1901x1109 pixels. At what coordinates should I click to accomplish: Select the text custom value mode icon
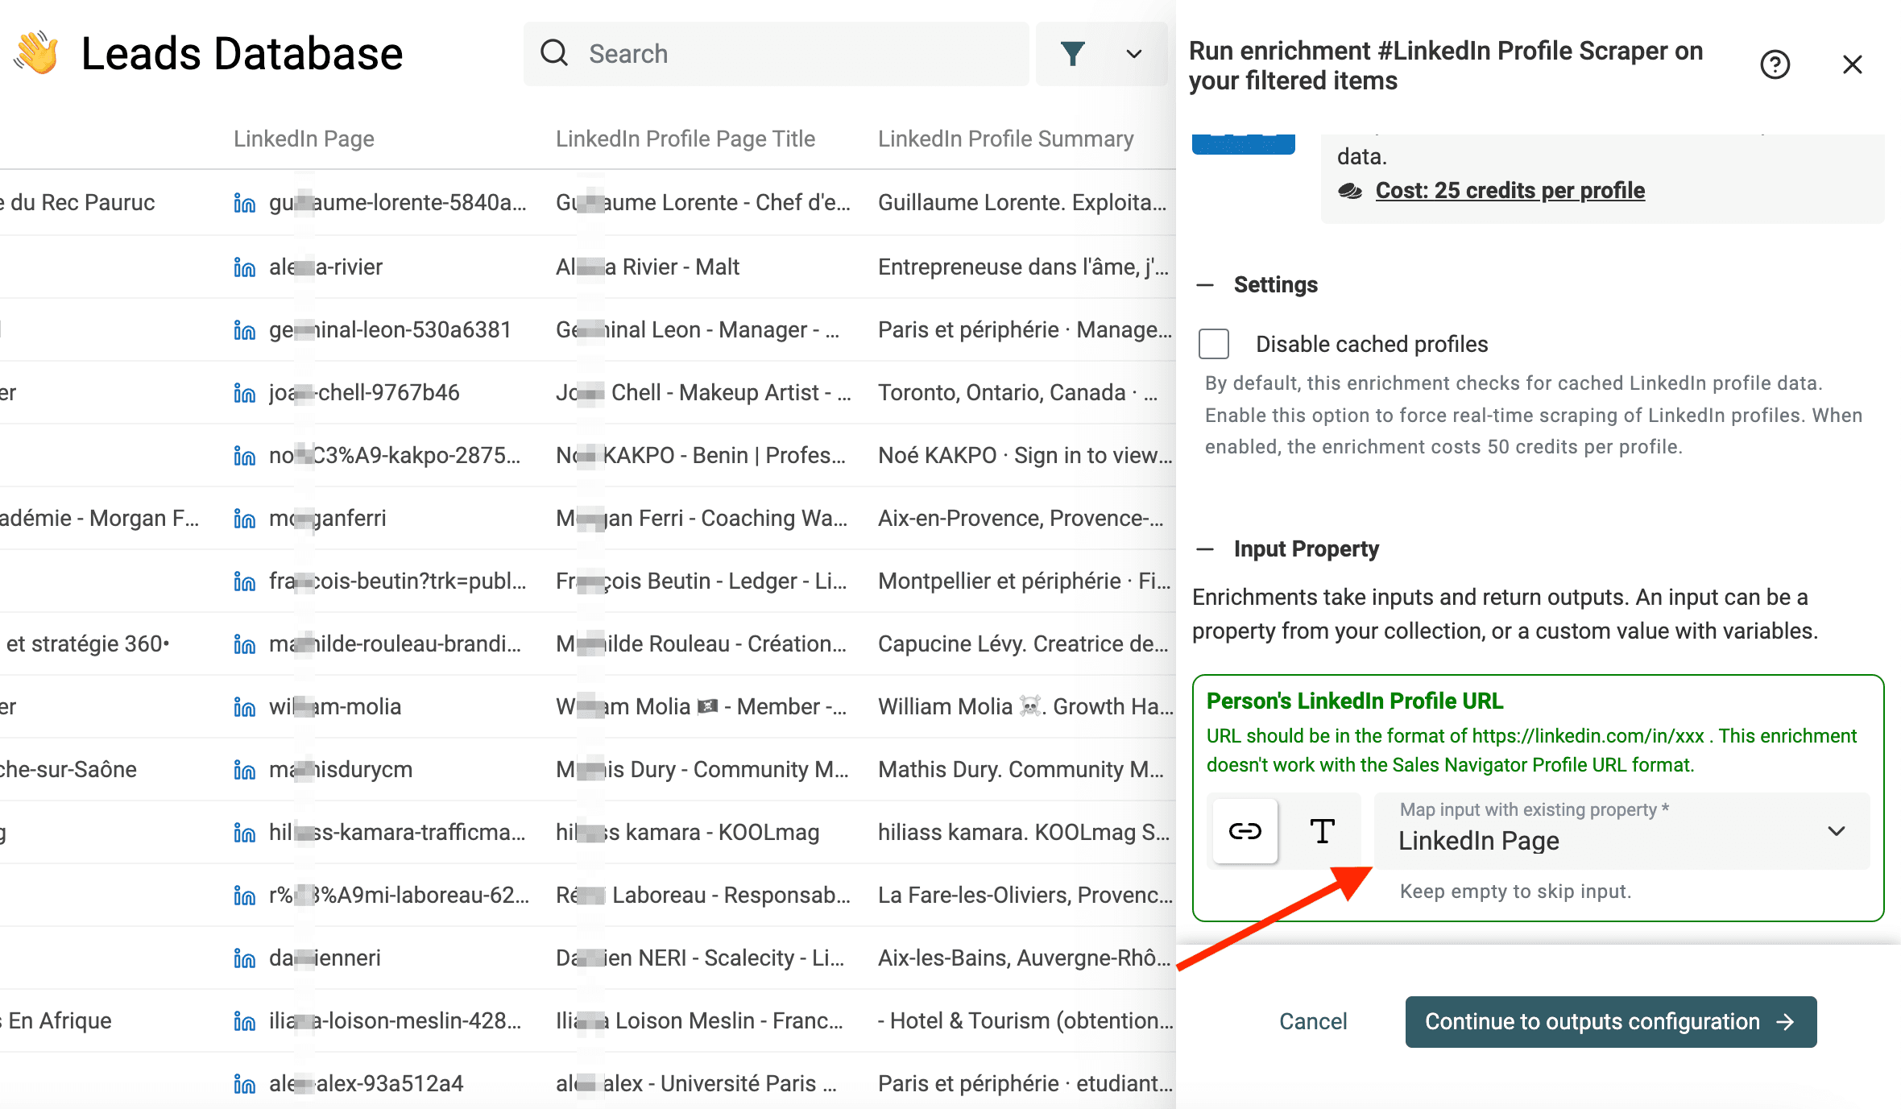point(1322,830)
